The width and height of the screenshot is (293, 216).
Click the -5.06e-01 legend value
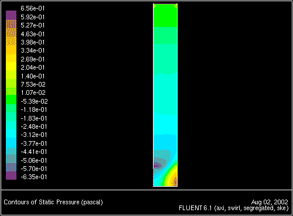click(x=34, y=160)
